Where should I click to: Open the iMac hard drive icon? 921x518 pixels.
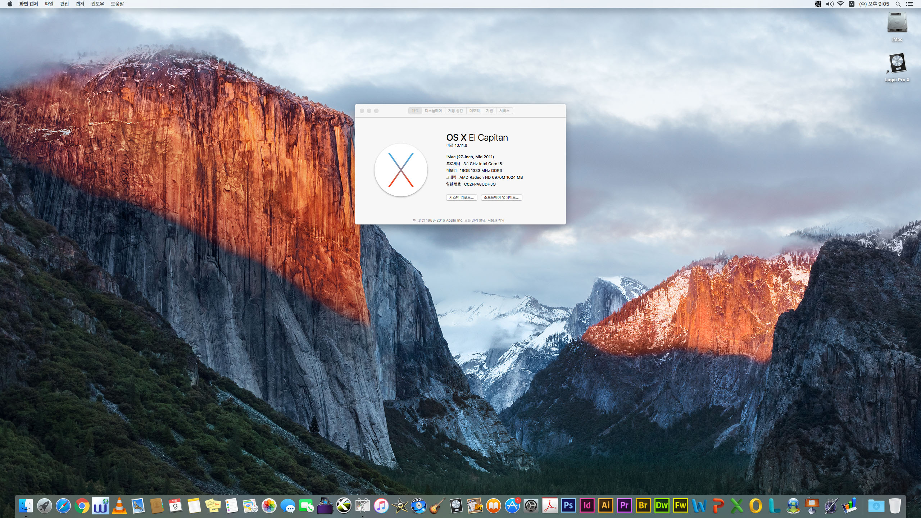(897, 23)
